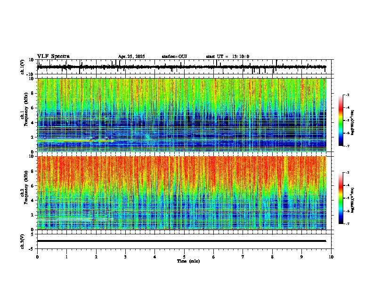
Task: Click the ch.1 "Frequency (kHz)" axis label
Action: (x=26, y=109)
